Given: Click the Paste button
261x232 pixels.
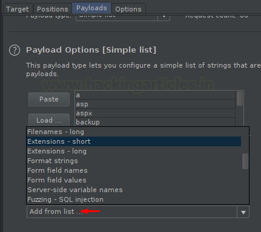Looking at the screenshot, I should point(49,99).
